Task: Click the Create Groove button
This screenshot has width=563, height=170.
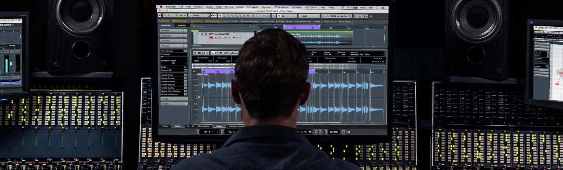Action: [x=173, y=78]
